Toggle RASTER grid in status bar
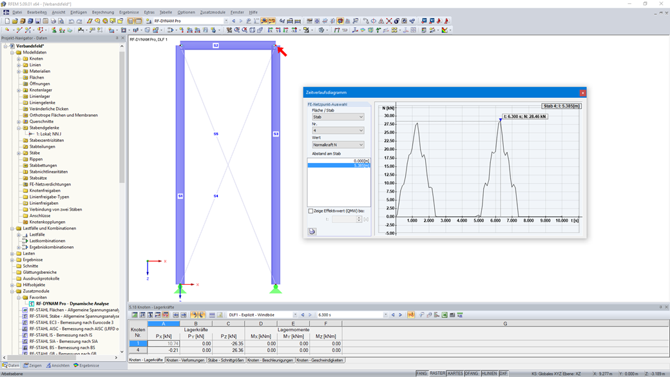The image size is (670, 377). (437, 374)
